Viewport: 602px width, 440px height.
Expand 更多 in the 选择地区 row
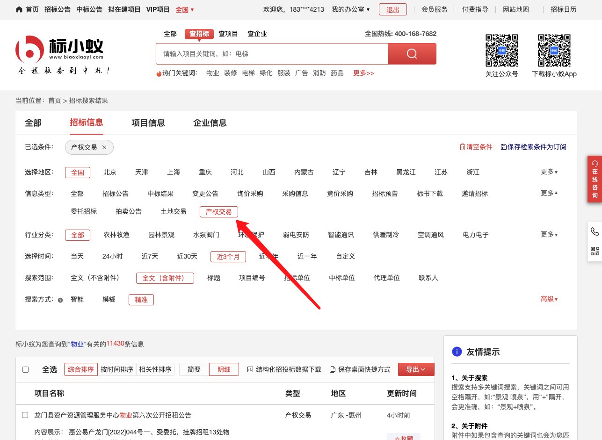(549, 172)
